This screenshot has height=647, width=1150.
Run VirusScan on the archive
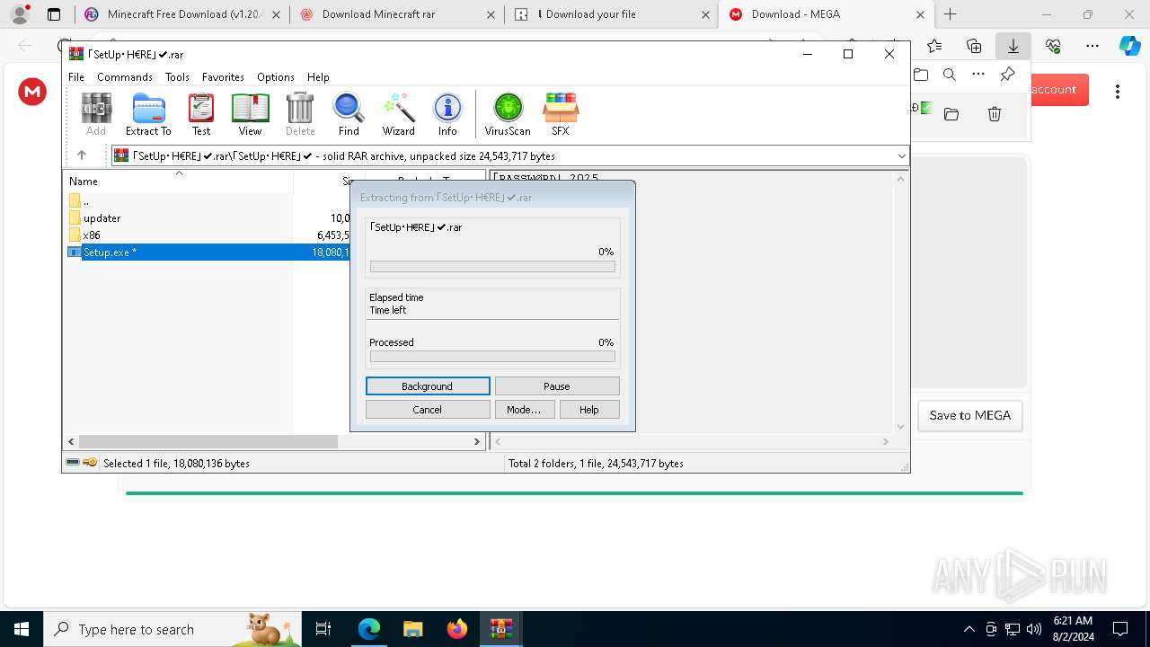coord(508,114)
